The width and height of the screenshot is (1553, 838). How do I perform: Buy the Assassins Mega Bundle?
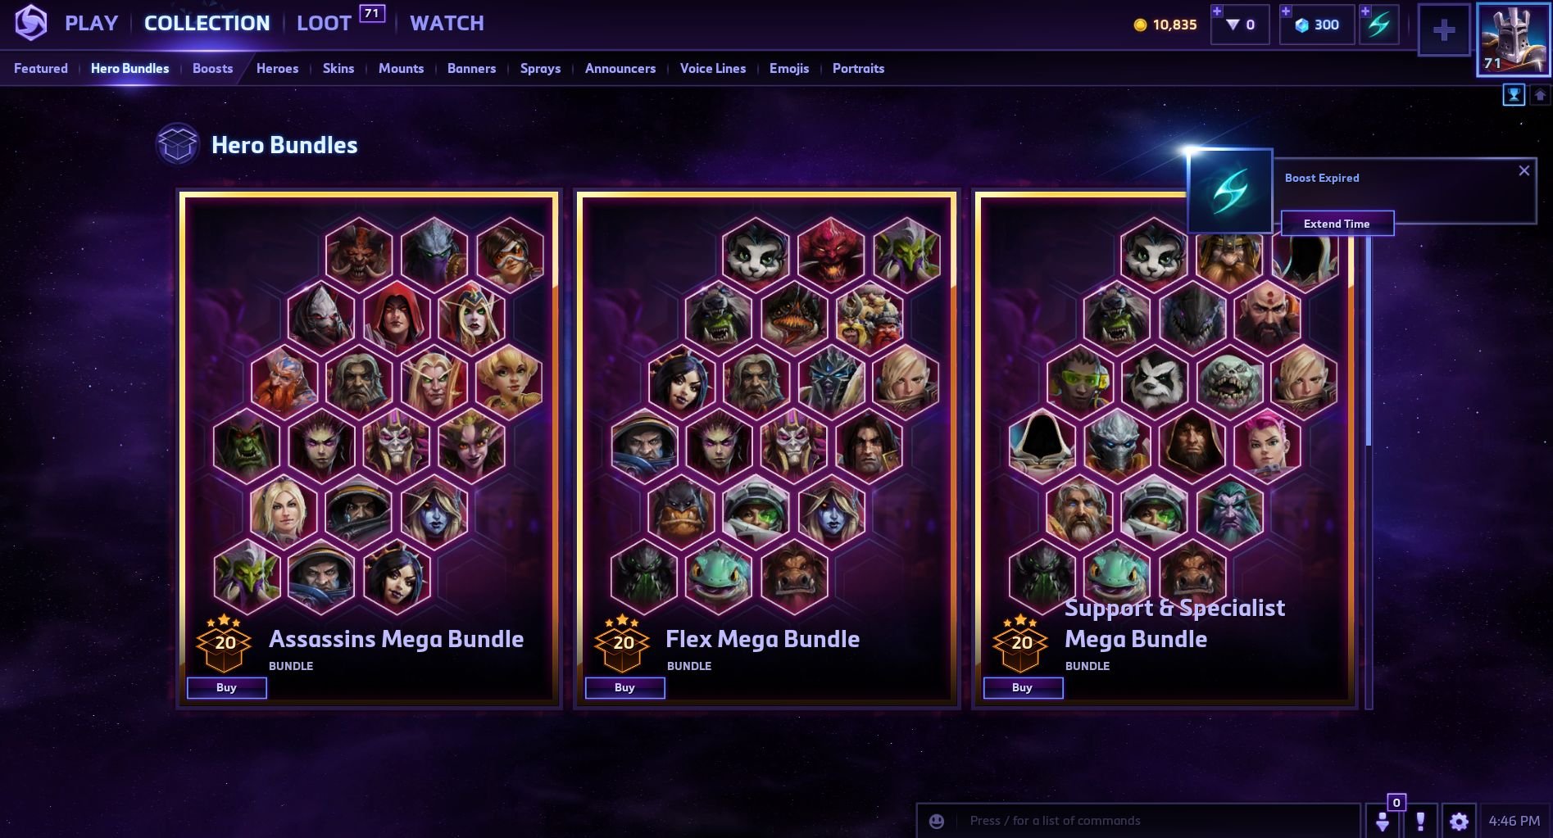(226, 687)
